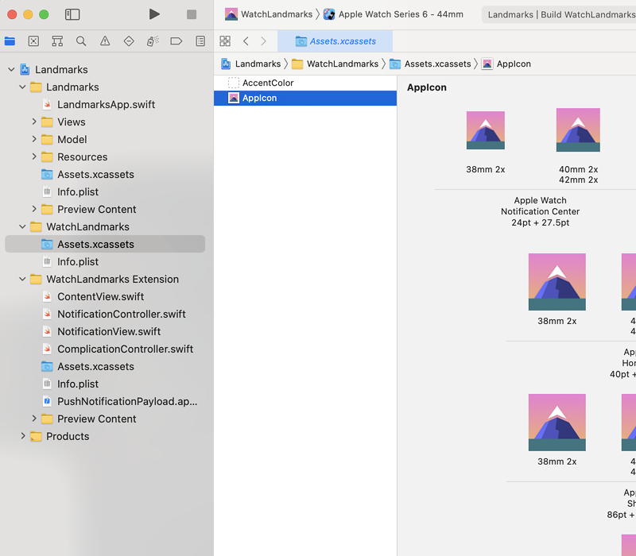This screenshot has height=556, width=636.
Task: Open the Issue navigator
Action: [105, 41]
